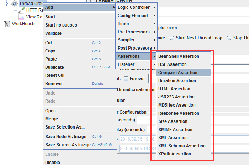
Task: Click the WorkBench tree item label
Action: 23,24
